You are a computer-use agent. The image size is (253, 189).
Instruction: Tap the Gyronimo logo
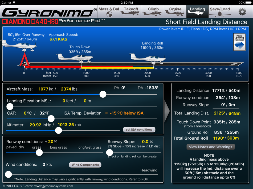coord(49,12)
